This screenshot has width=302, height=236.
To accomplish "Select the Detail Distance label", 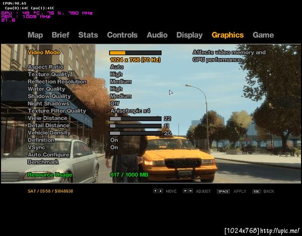I will coord(48,125).
